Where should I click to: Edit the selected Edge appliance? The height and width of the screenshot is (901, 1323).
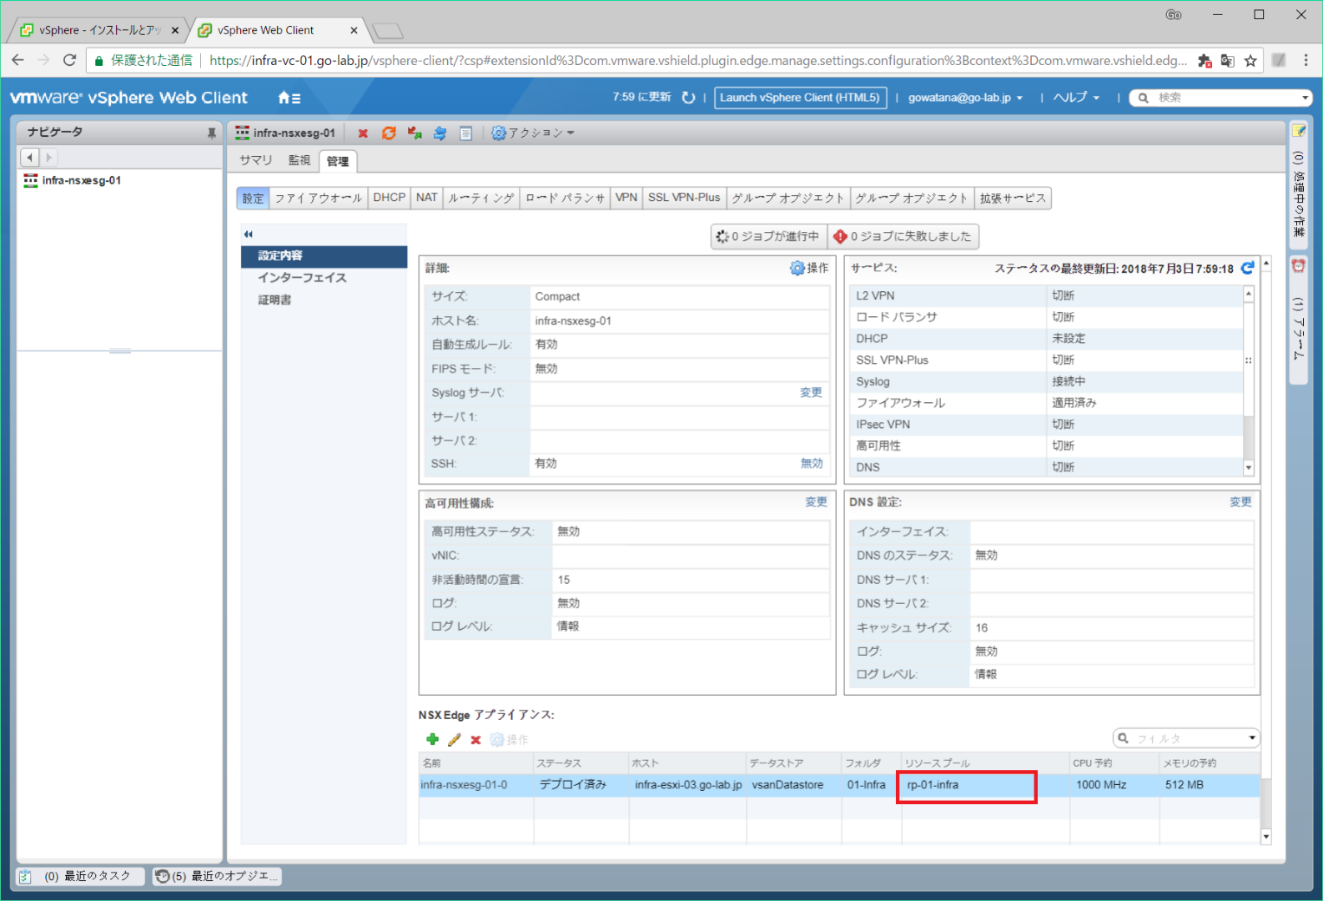(x=455, y=739)
